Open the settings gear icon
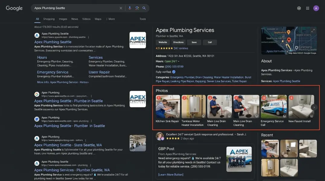The image size is (325, 181). [x=299, y=8]
